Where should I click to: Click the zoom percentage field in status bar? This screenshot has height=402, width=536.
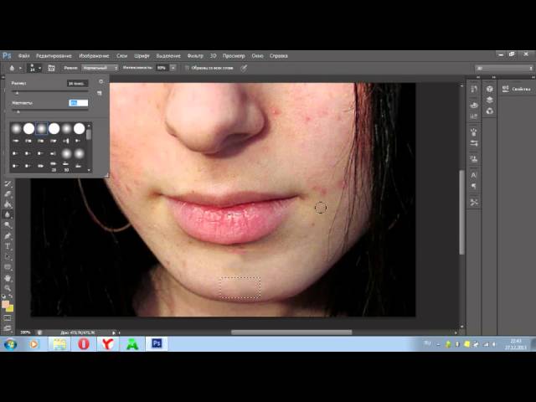click(x=25, y=332)
